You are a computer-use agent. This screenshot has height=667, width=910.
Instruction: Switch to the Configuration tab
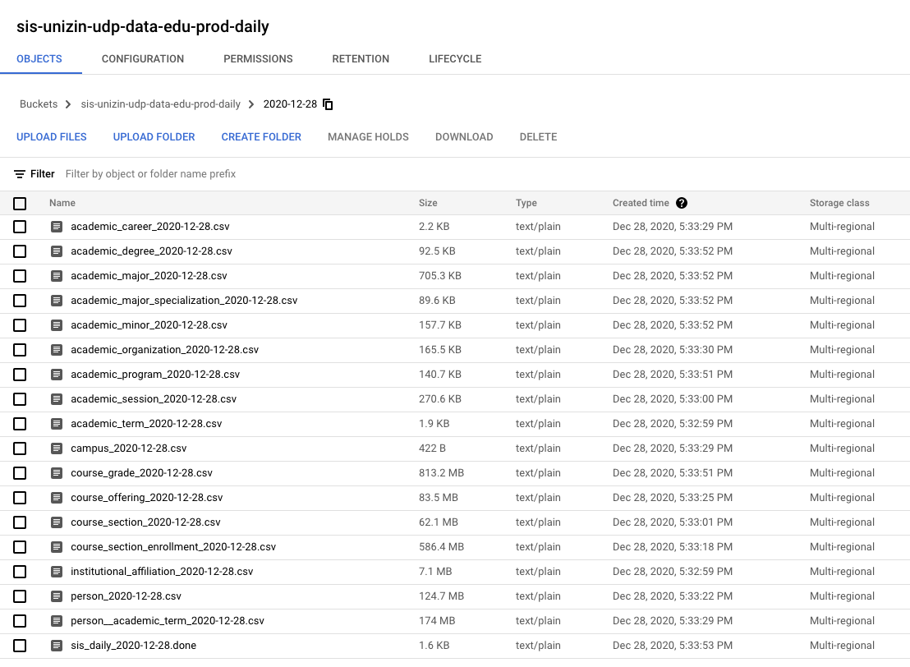coord(143,59)
